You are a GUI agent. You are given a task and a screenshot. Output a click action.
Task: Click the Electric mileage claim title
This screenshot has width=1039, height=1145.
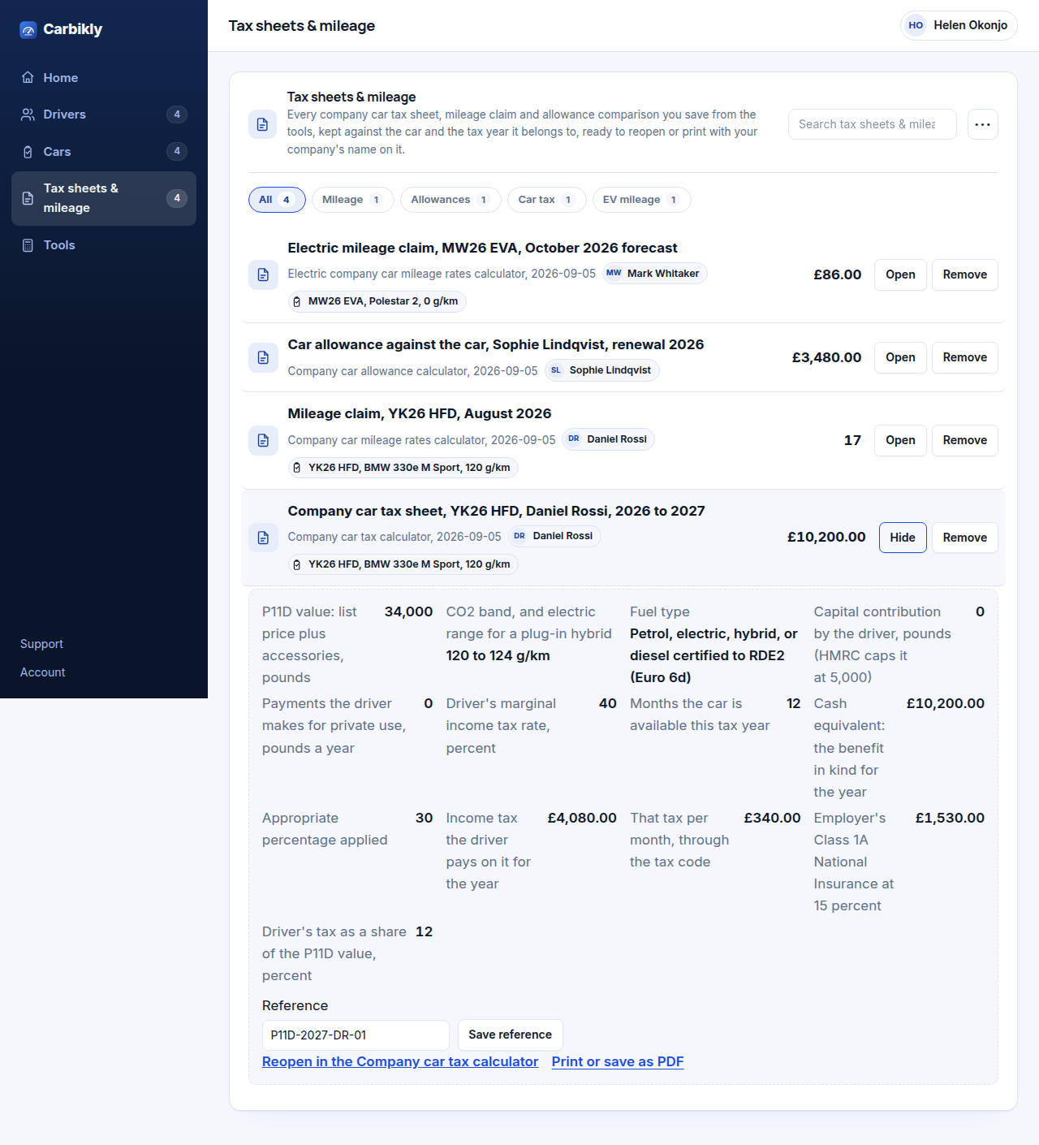coord(482,248)
